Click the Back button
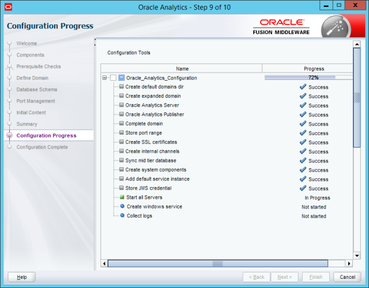Screen dimensions: 369x288 [257, 277]
